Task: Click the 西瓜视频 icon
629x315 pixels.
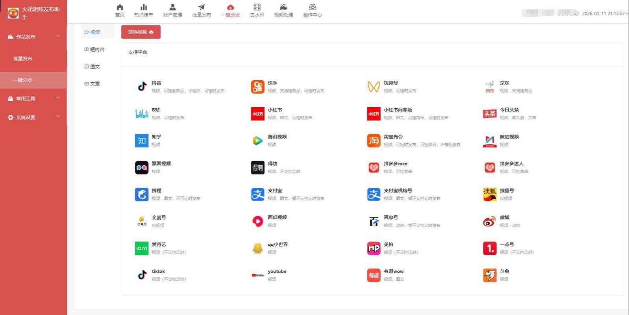Action: pyautogui.click(x=258, y=221)
